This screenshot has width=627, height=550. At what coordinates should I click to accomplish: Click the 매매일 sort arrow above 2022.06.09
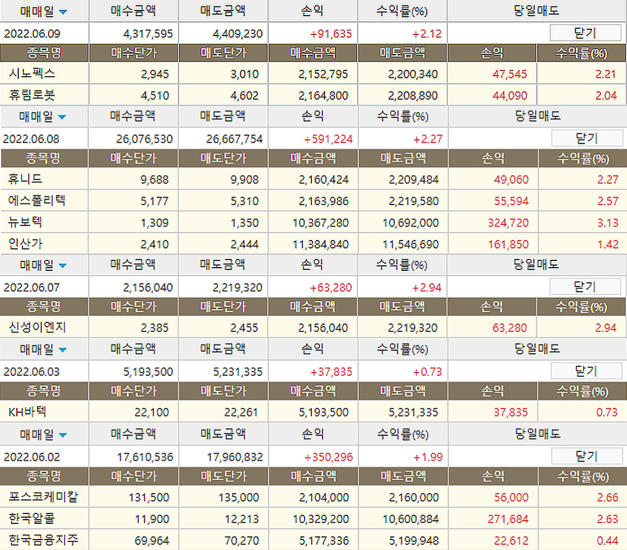pyautogui.click(x=63, y=12)
